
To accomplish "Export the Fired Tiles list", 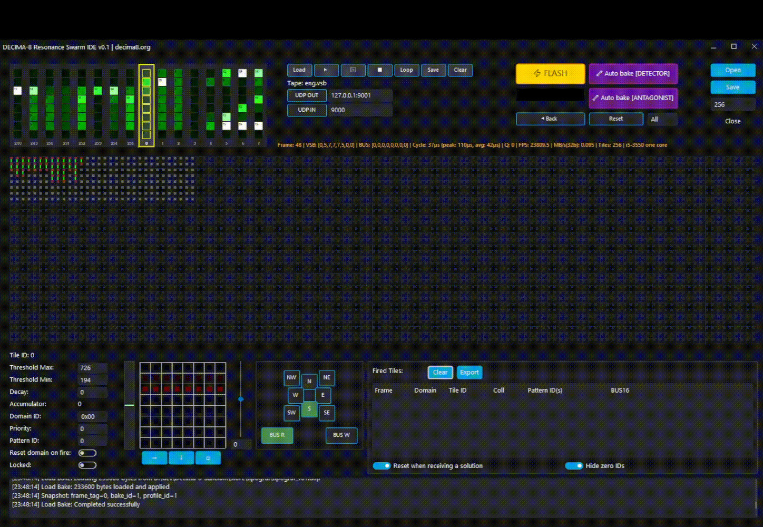I will coord(469,373).
